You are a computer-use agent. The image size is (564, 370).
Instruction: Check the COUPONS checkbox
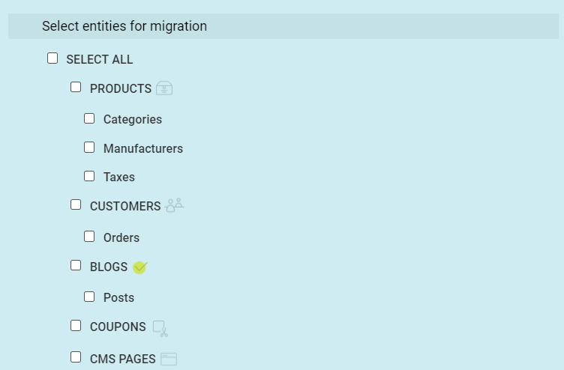tap(76, 326)
